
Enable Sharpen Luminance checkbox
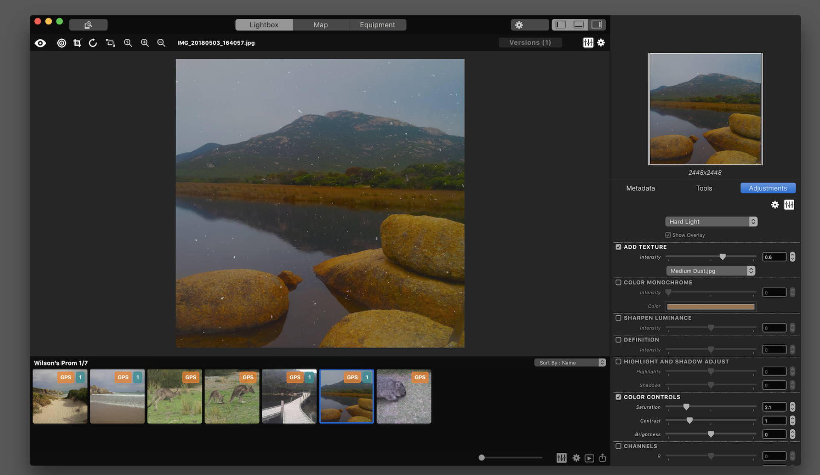click(x=618, y=318)
